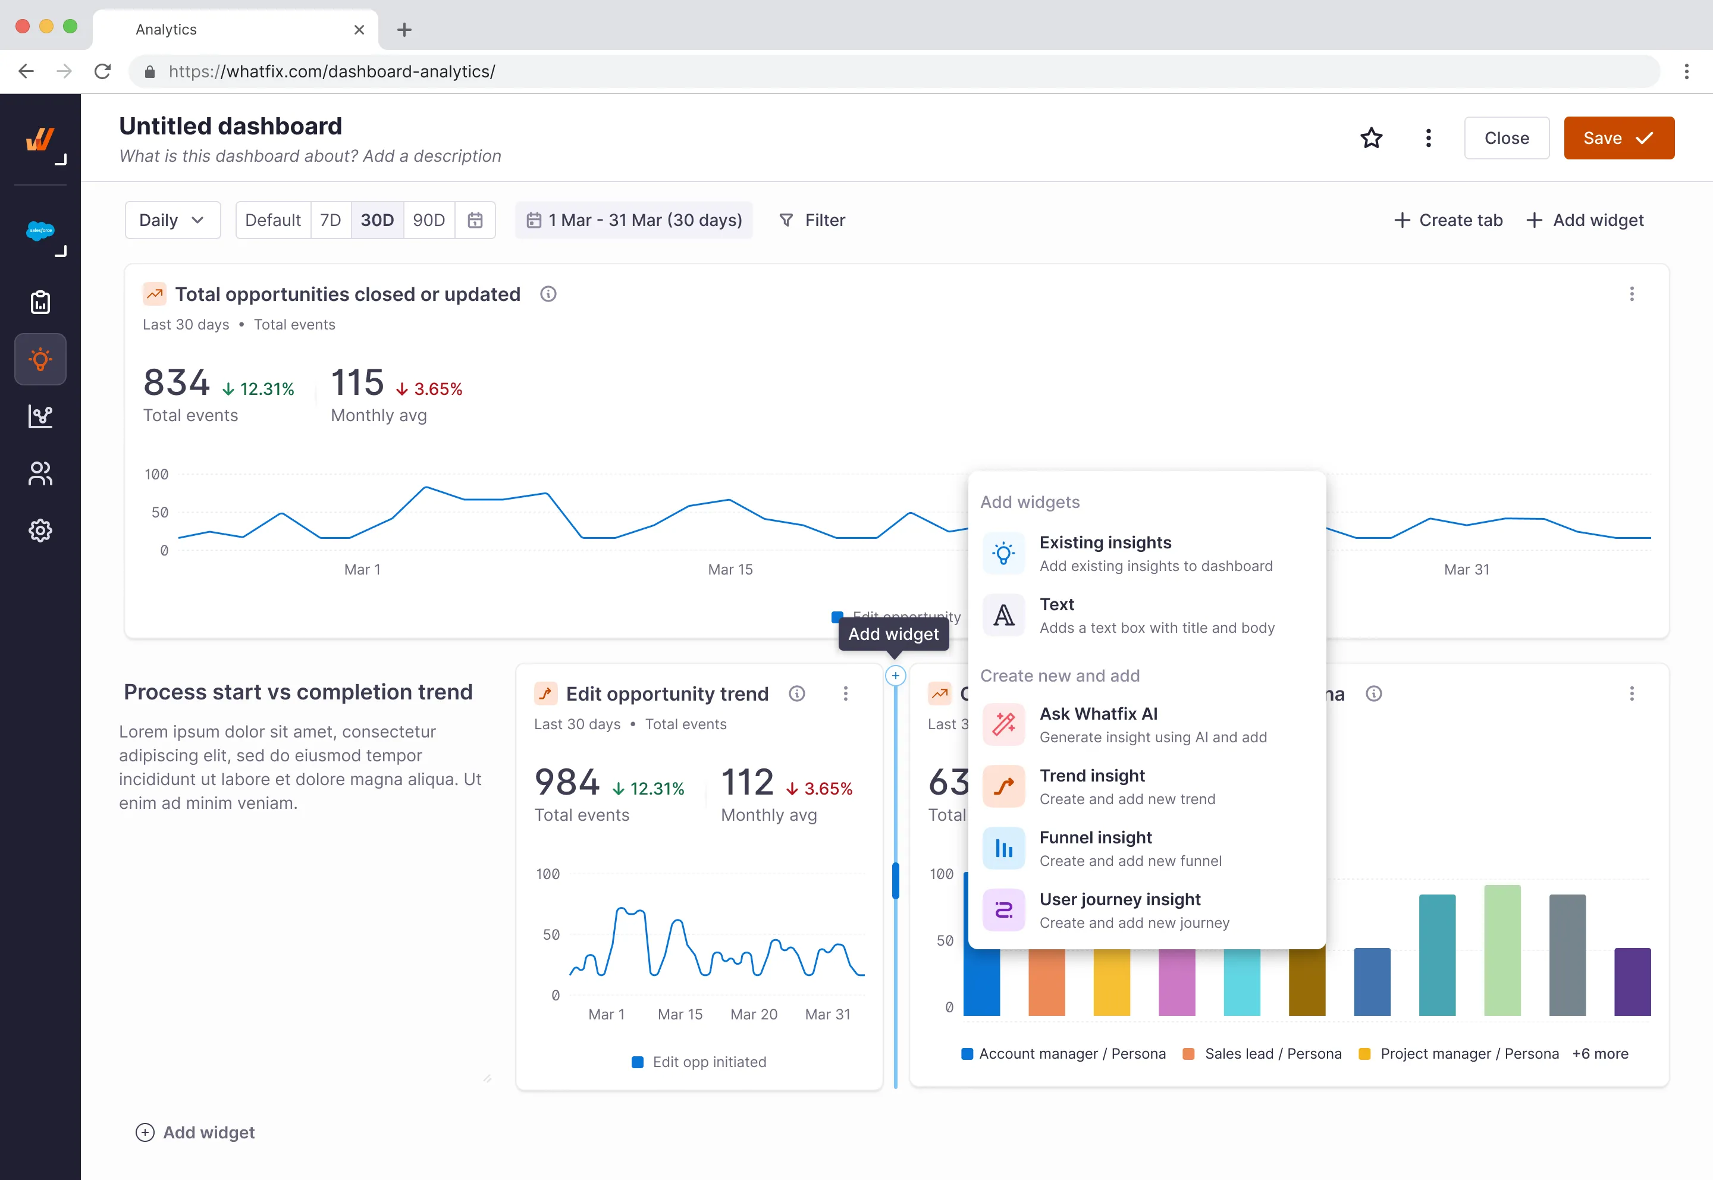Select the 7D range toggle
Image resolution: width=1713 pixels, height=1180 pixels.
[331, 220]
